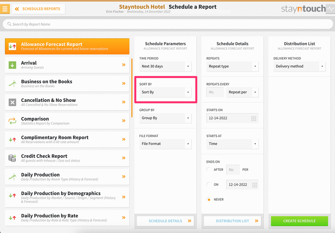Click the Schedule Details button
Viewport: 335px width, 233px height.
[165, 221]
